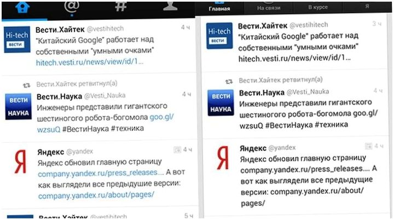Open @vestihitech handle in right first tweet
This screenshot has width=394, height=220.
point(309,25)
